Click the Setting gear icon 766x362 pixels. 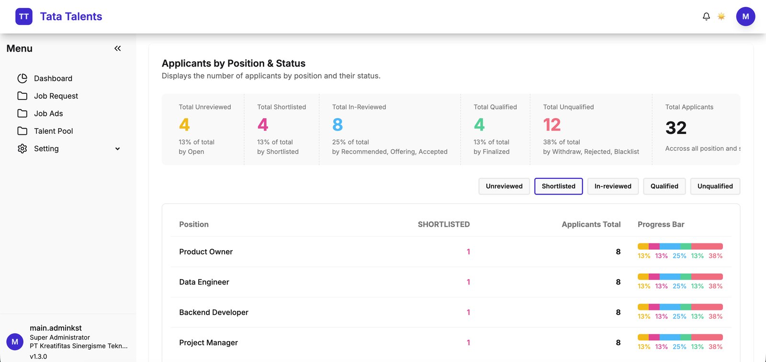tap(23, 149)
